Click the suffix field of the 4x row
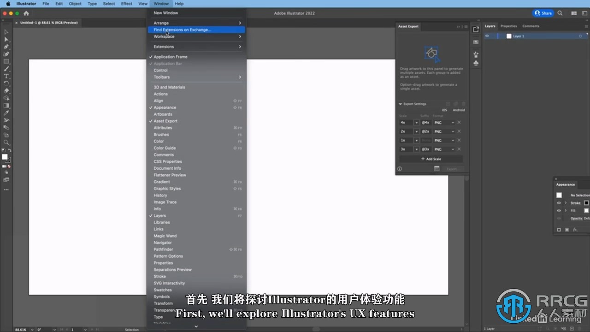The image size is (590, 332). point(426,123)
